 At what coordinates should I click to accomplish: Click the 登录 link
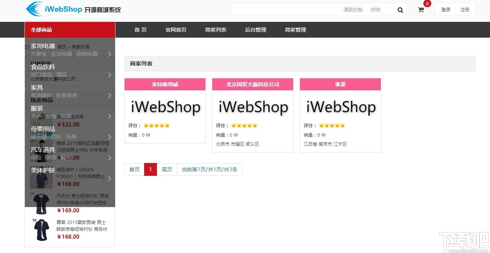coord(446,9)
